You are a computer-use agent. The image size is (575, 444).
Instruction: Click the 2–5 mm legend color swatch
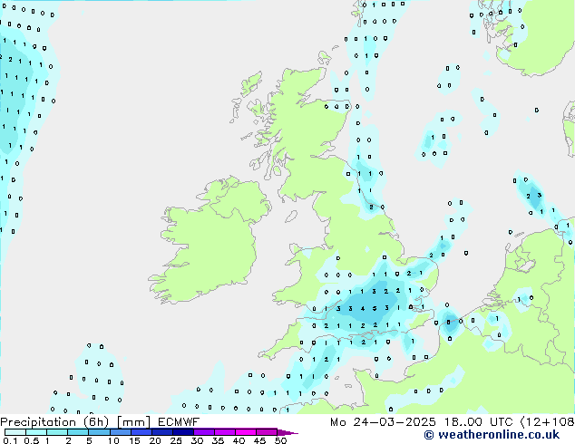[x=78, y=432]
